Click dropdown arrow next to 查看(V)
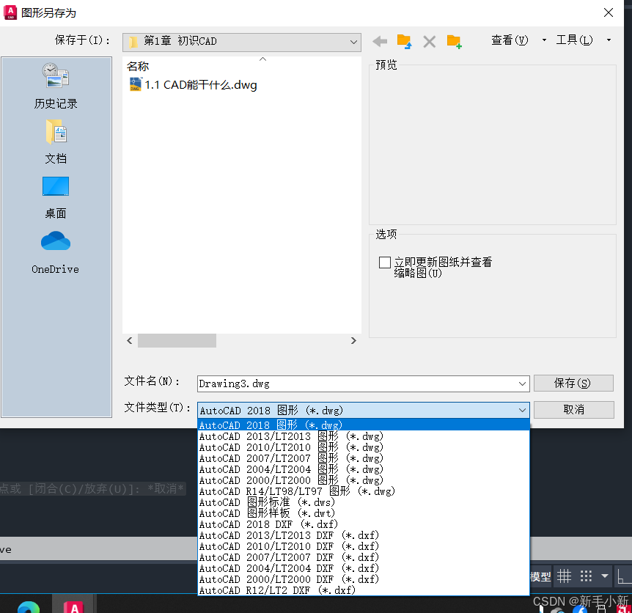The image size is (632, 613). pos(544,40)
